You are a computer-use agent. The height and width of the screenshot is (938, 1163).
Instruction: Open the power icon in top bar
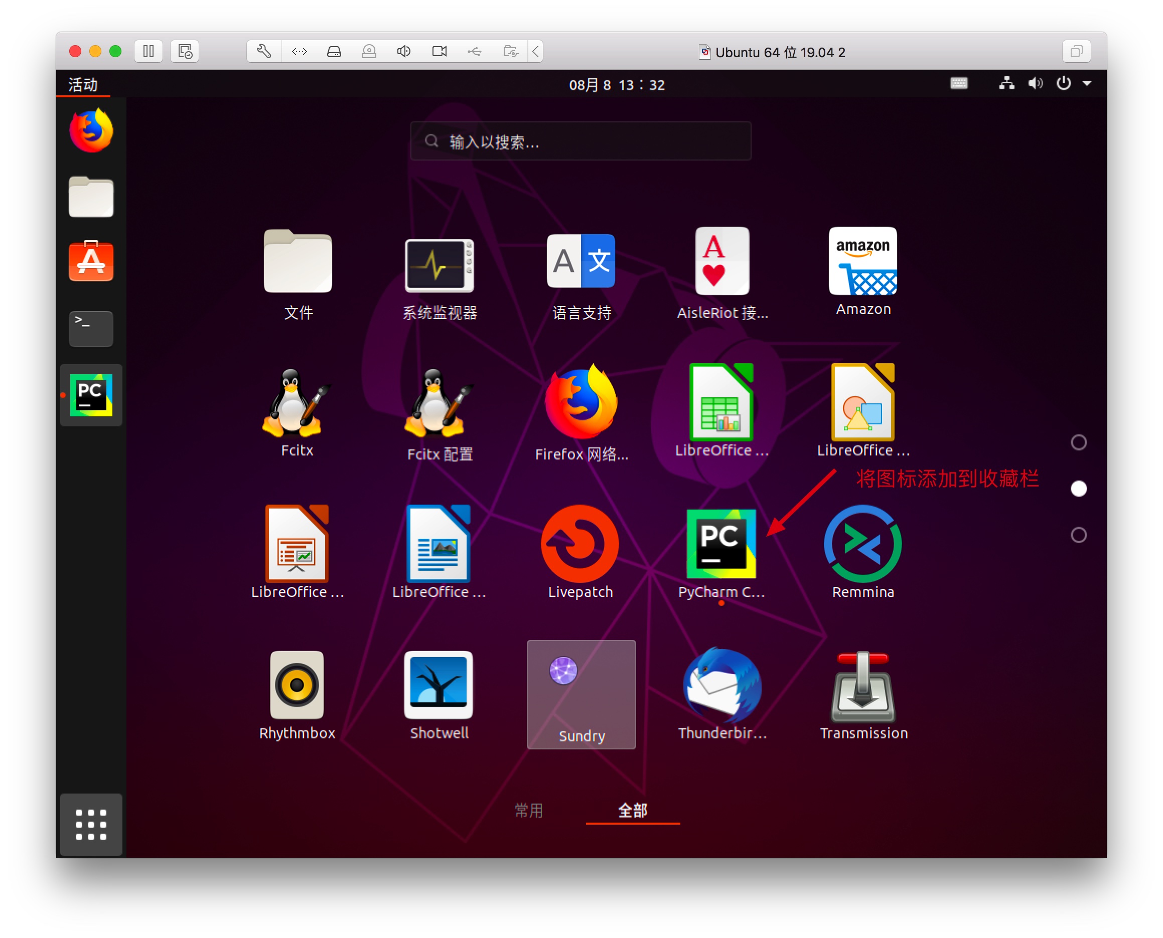(1063, 83)
